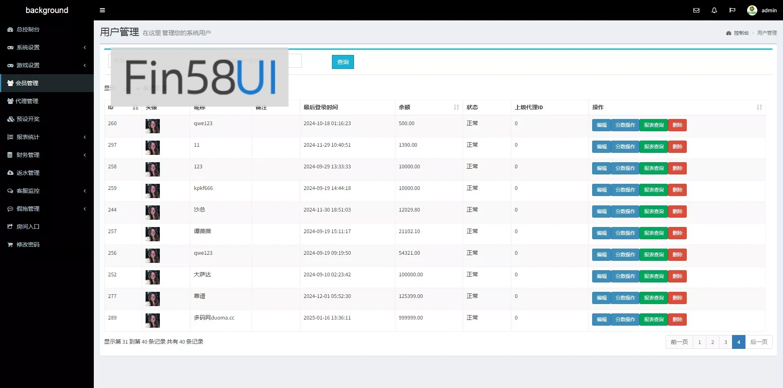The width and height of the screenshot is (783, 388).
Task: Click the admin avatar icon
Action: [x=752, y=10]
